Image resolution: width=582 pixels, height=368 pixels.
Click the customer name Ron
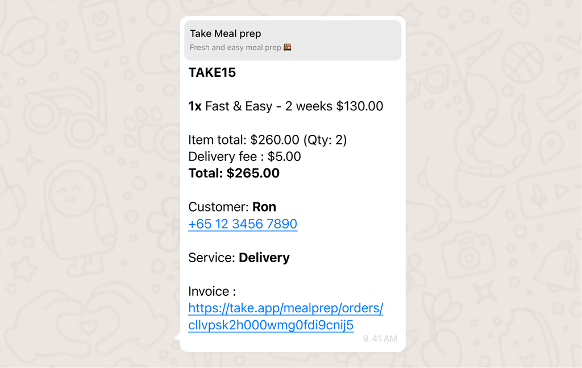pyautogui.click(x=264, y=207)
